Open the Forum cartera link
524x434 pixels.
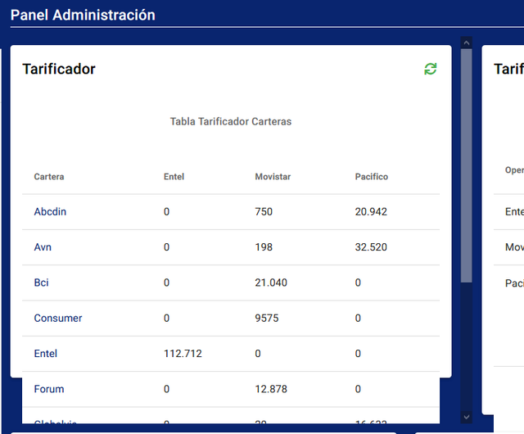[x=49, y=389]
